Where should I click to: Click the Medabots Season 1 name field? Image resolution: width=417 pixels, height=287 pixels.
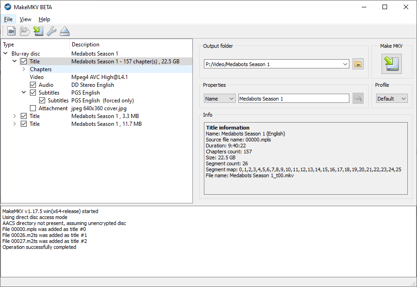[x=294, y=98]
